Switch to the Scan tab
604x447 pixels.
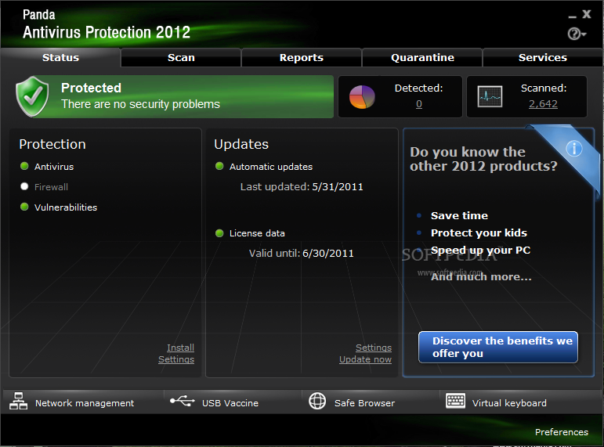click(x=181, y=57)
